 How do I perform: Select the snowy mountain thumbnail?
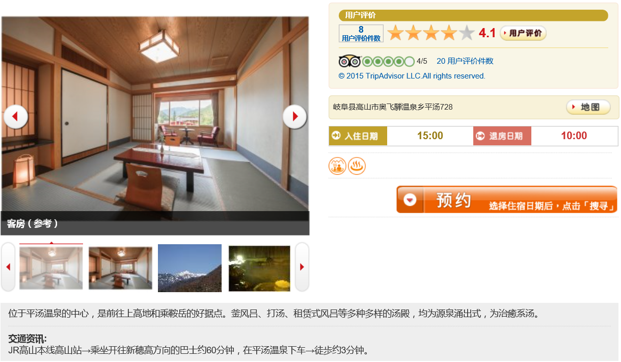(190, 268)
